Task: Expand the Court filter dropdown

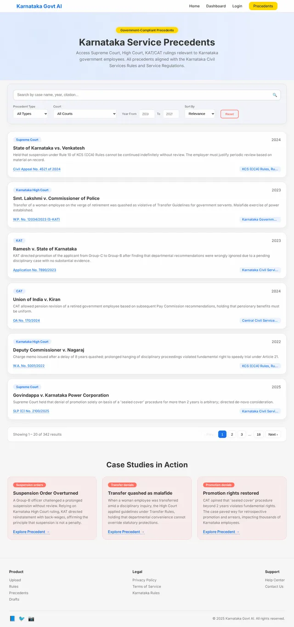Action: click(x=85, y=114)
